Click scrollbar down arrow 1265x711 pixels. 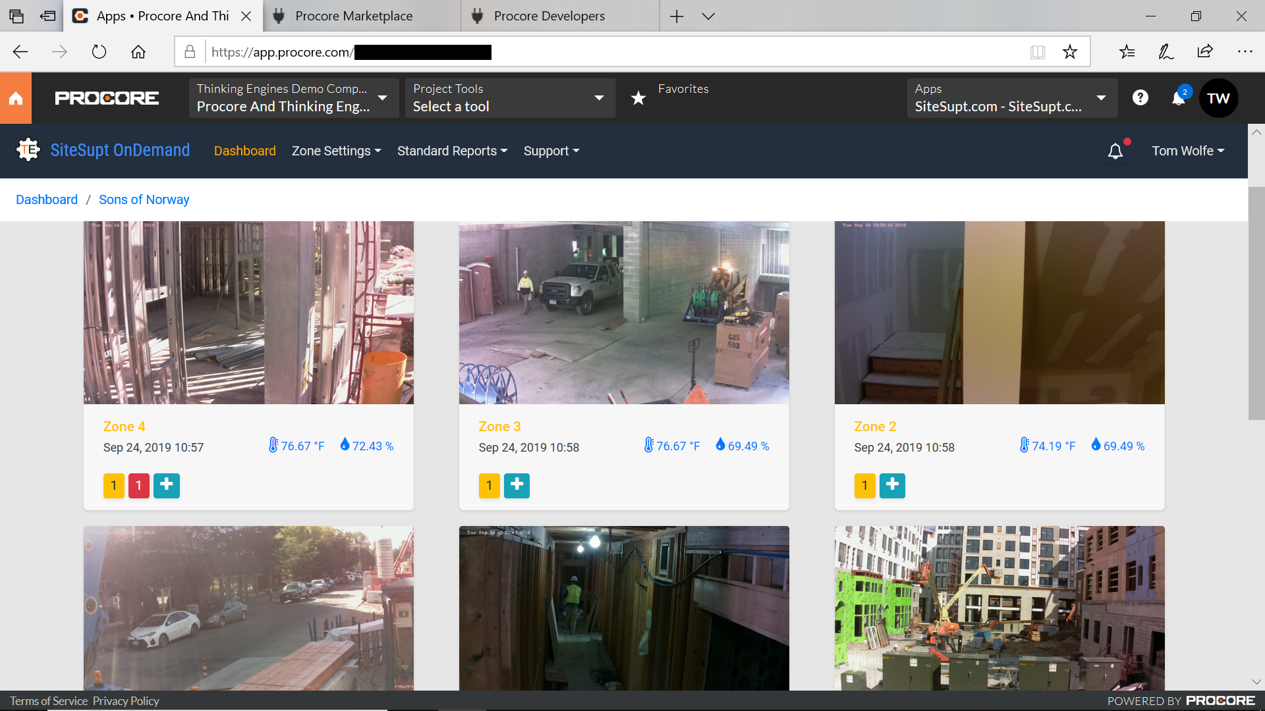(1256, 682)
